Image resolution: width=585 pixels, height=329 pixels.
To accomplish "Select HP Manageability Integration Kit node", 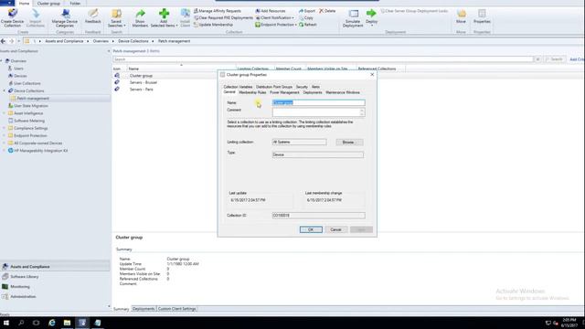I will tap(40, 150).
